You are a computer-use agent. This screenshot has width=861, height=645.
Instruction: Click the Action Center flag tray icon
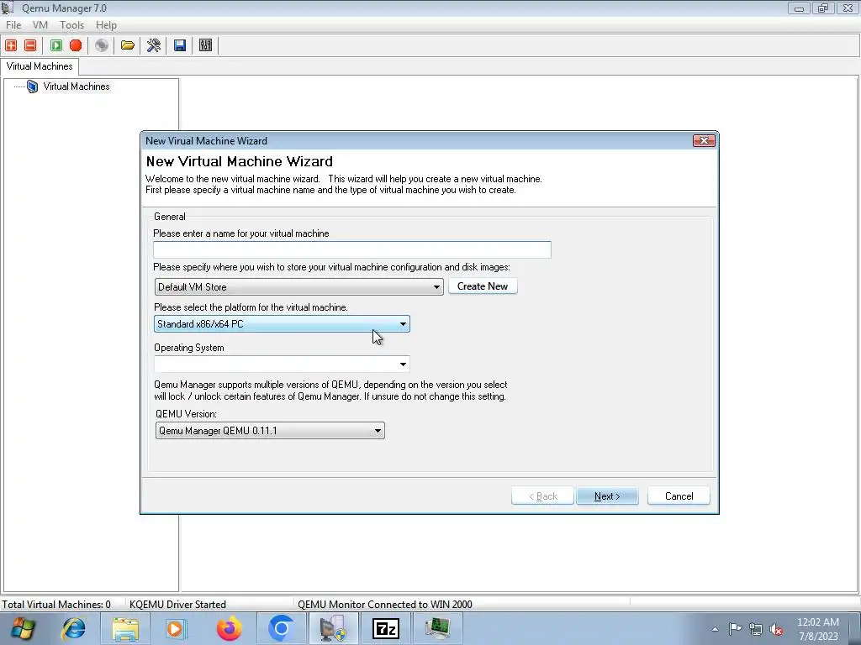735,629
